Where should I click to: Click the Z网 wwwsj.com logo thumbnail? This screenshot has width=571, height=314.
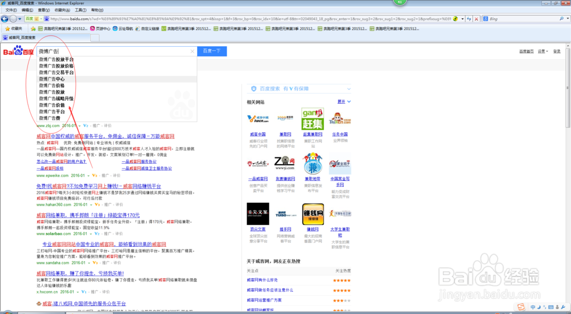coord(285,164)
